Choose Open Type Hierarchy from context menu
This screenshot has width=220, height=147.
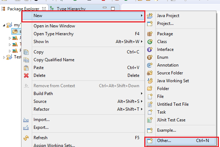[54, 34]
